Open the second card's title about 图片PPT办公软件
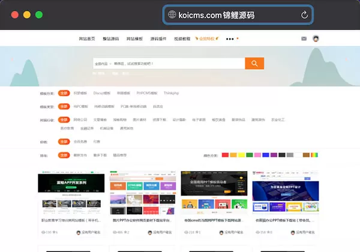This screenshot has width=360, height=252. coord(142,220)
